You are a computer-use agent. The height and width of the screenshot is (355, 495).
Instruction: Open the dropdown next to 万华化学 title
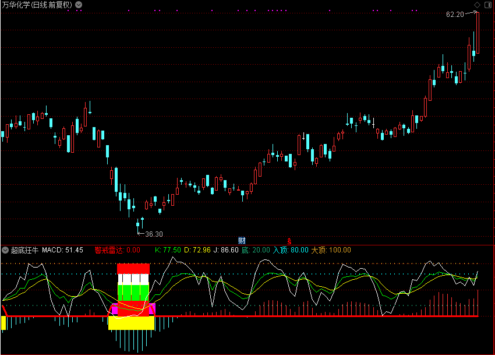[79, 5]
